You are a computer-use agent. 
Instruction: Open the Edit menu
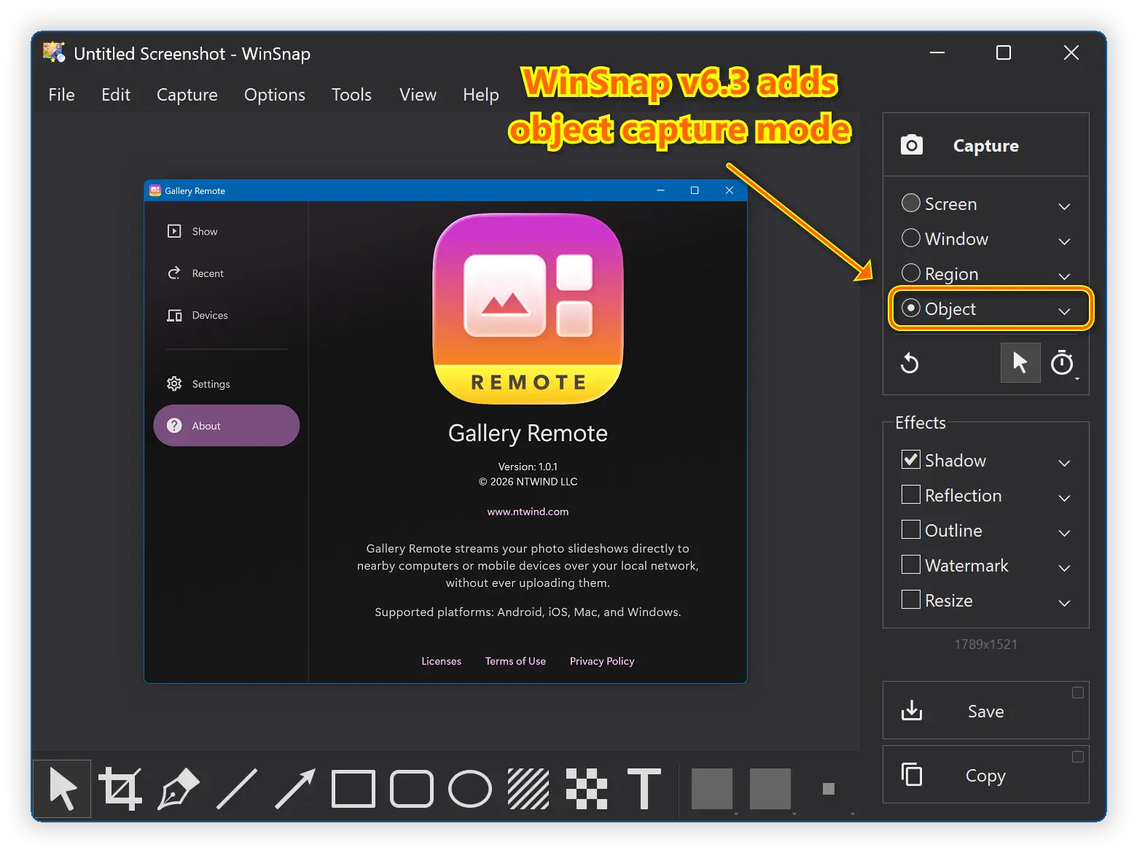(116, 95)
